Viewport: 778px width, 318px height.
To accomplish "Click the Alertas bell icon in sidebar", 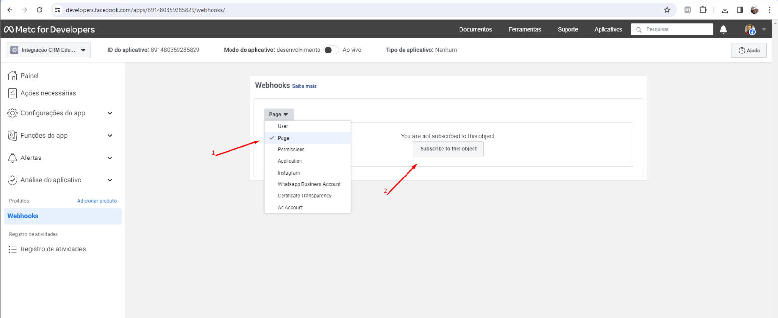I will [x=13, y=158].
